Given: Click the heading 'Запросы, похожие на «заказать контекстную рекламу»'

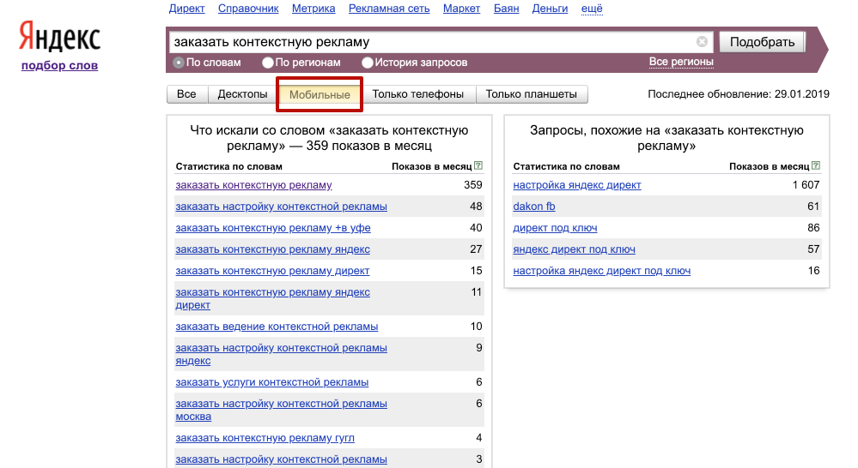Looking at the screenshot, I should click(666, 138).
